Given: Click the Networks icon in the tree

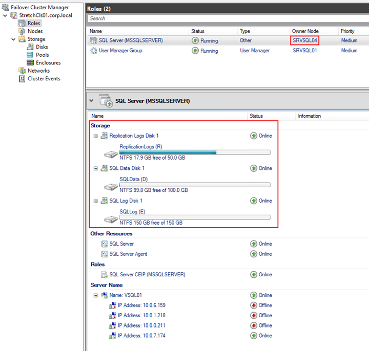Looking at the screenshot, I should pos(22,71).
